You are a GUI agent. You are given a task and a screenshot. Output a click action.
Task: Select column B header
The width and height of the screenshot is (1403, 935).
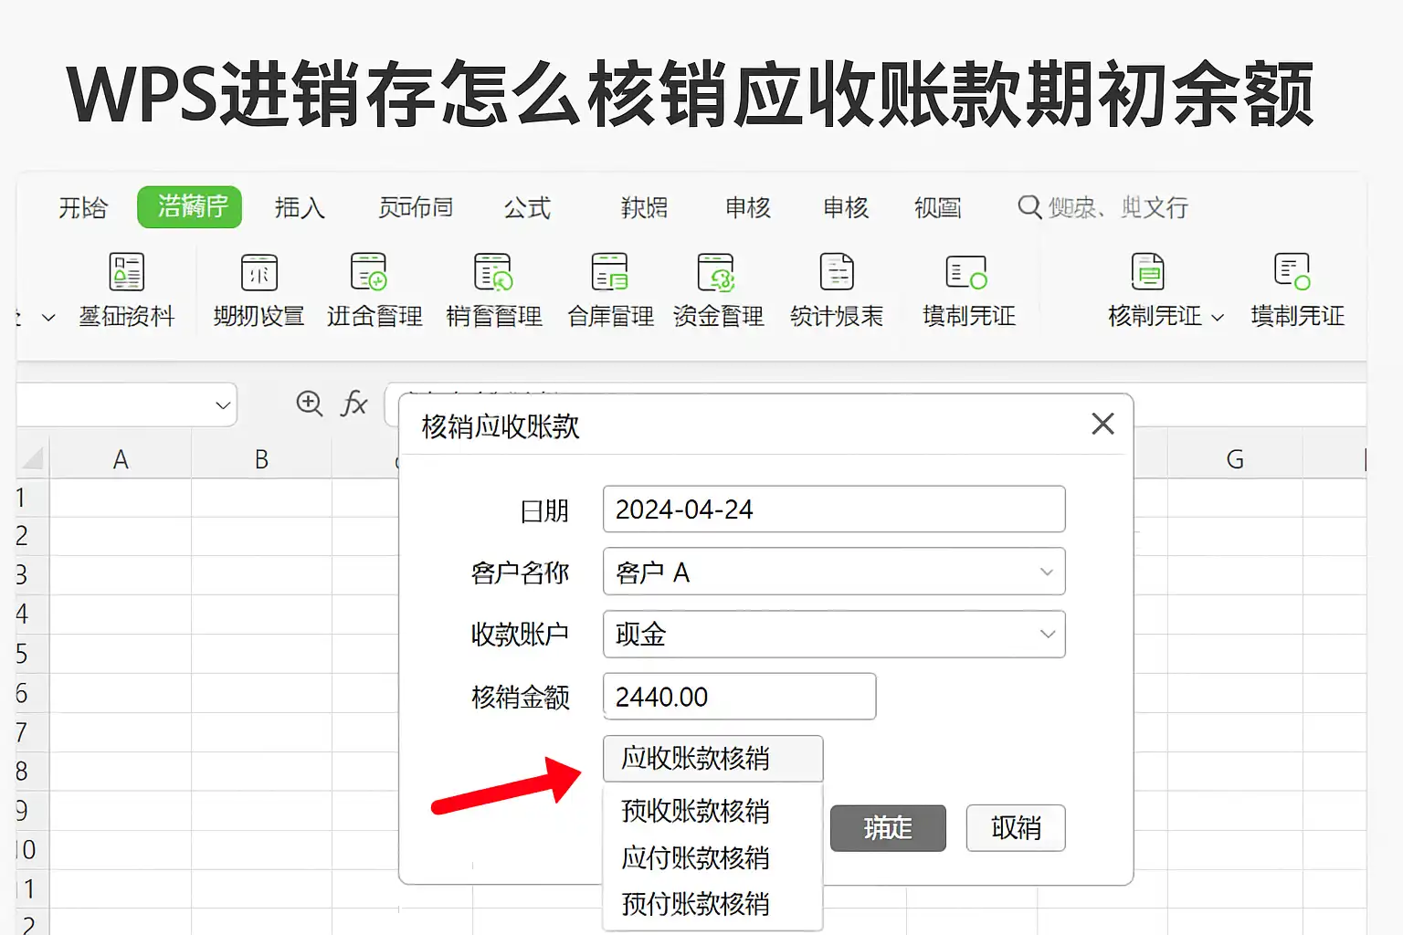pos(261,459)
